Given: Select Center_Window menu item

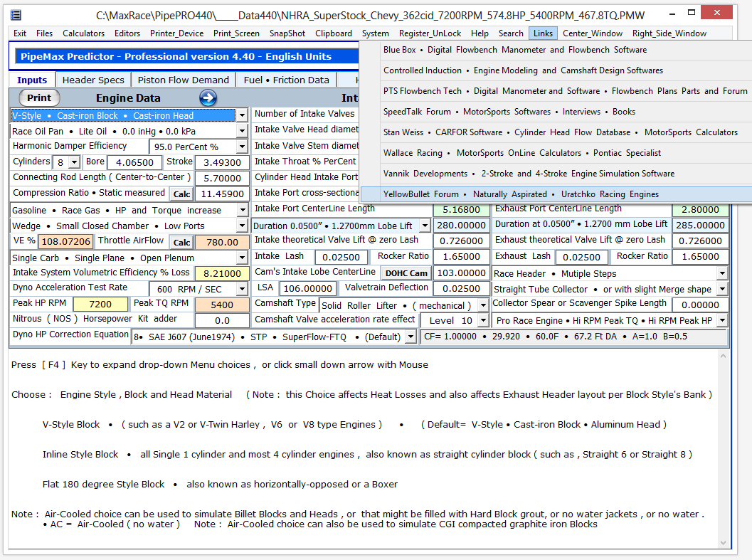Looking at the screenshot, I should point(593,33).
